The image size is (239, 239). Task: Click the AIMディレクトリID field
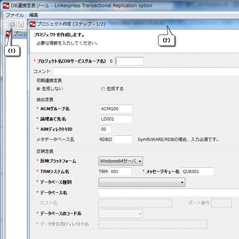coord(105,129)
